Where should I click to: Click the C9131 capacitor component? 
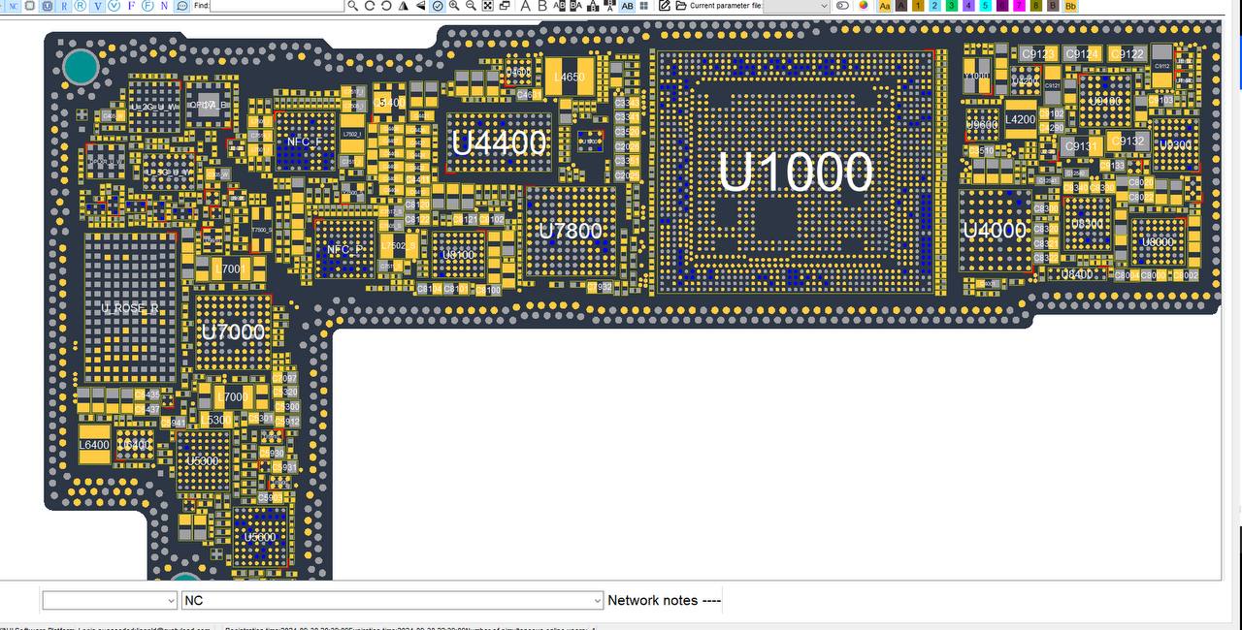pos(1080,146)
